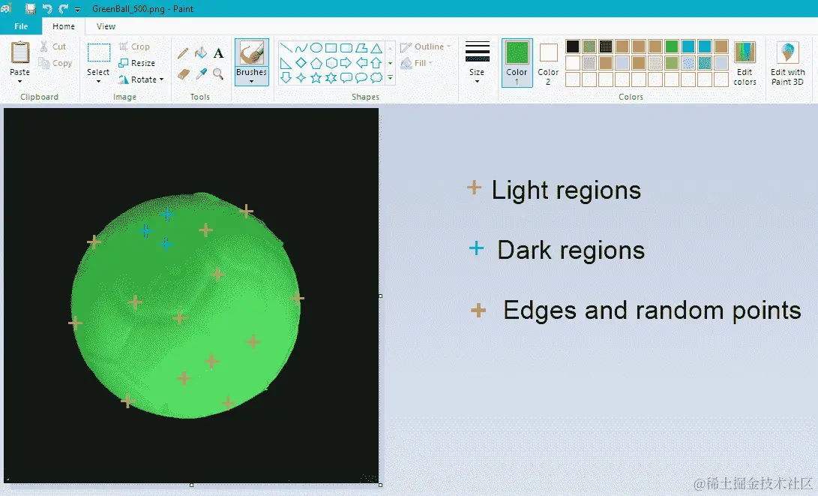Screen dimensions: 818x496
Task: Choose the Cloud callout shape
Action: click(x=376, y=78)
